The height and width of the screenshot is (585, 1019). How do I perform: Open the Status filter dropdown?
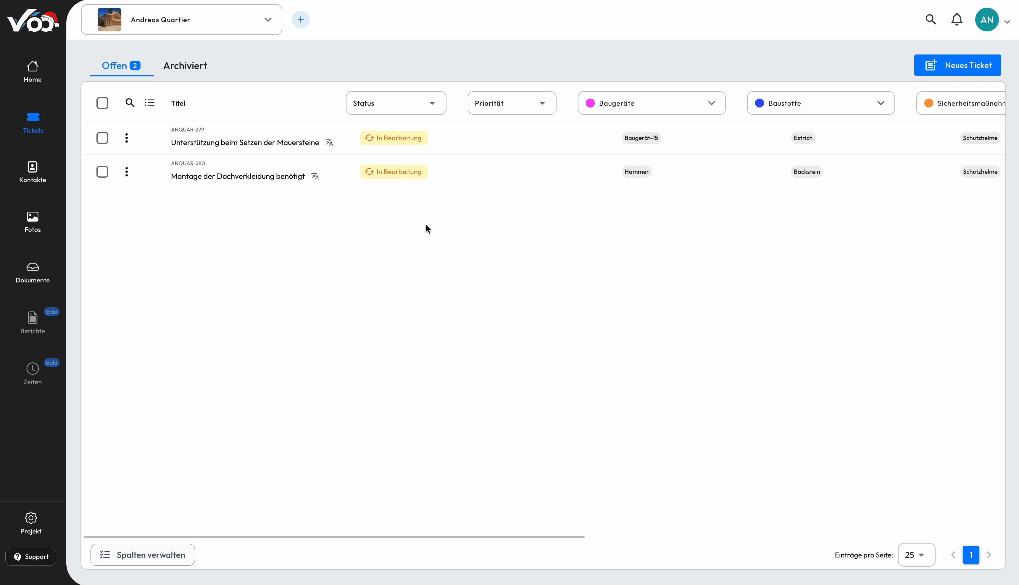396,103
